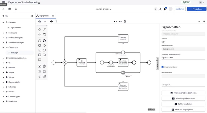This screenshot has height=113, width=207.
Task: Click Mitteilungen bearbeiten button
Action: 183,98
